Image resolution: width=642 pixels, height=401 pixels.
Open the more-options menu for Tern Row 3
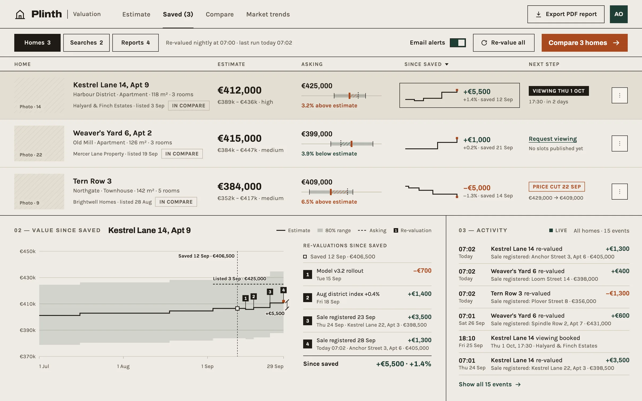620,191
